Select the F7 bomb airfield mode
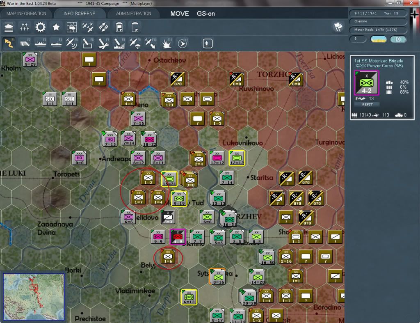This screenshot has width=420, height=323. click(103, 44)
